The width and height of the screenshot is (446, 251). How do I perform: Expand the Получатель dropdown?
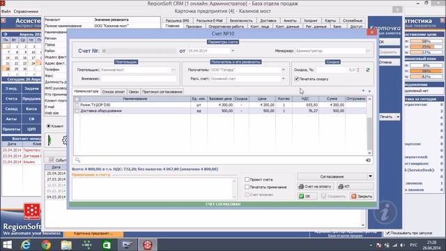(x=283, y=70)
